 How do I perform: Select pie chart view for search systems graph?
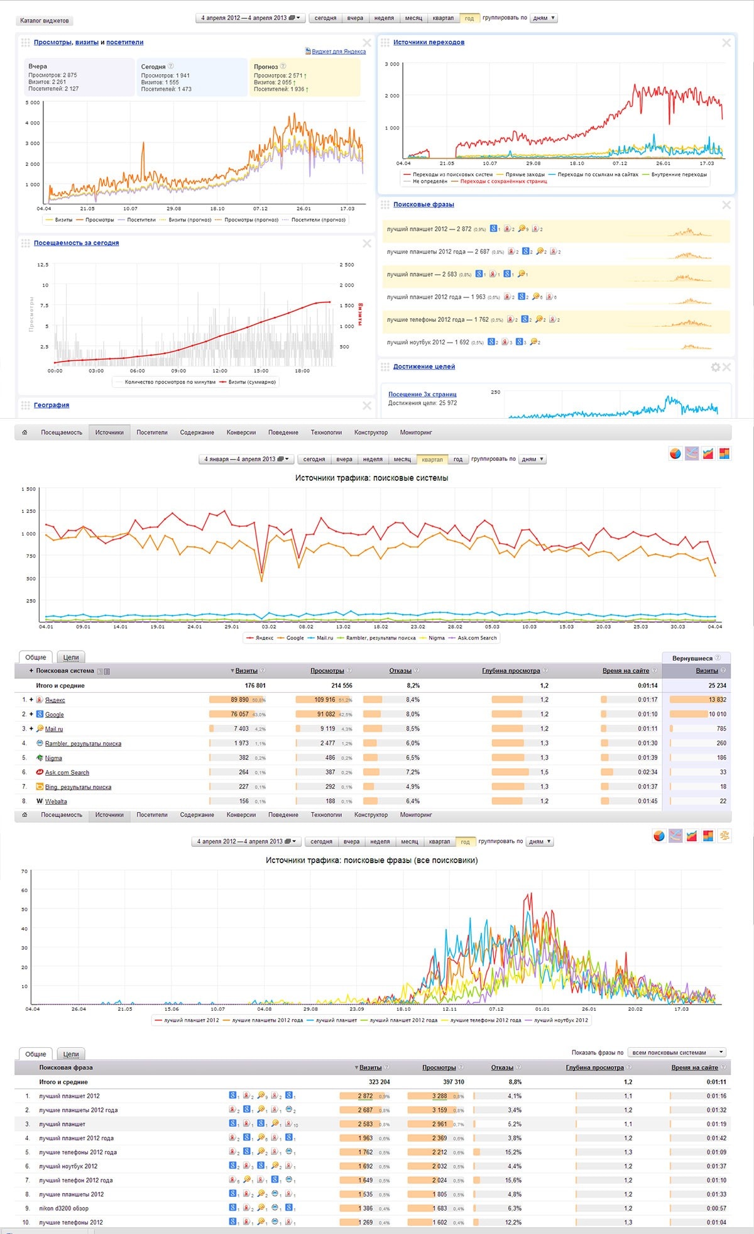tap(675, 453)
